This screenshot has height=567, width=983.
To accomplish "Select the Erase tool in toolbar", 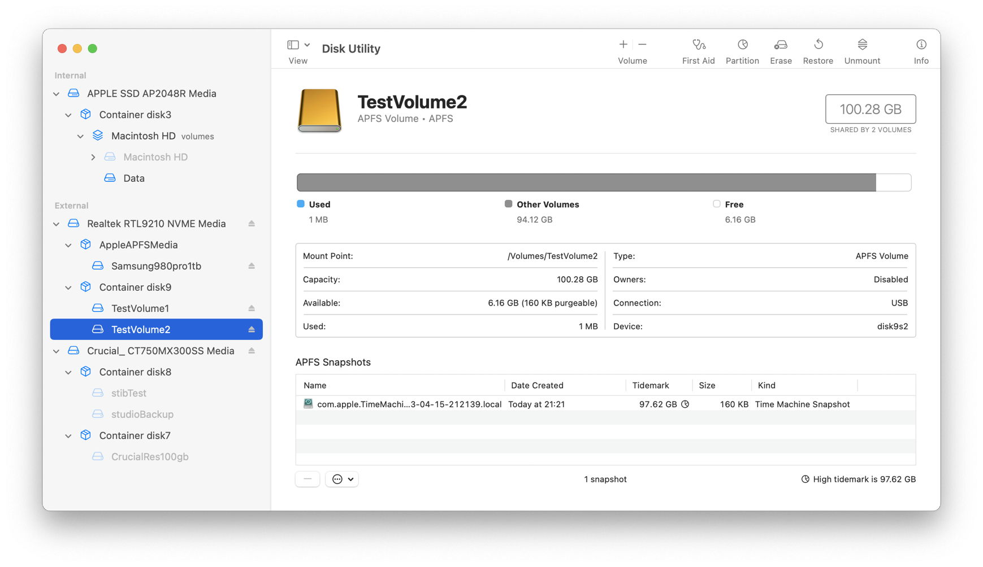I will pos(781,50).
